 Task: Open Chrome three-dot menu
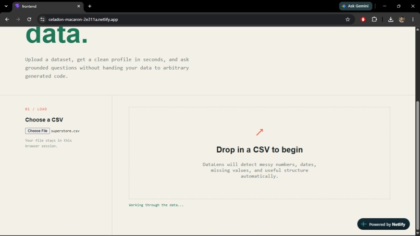pyautogui.click(x=413, y=19)
